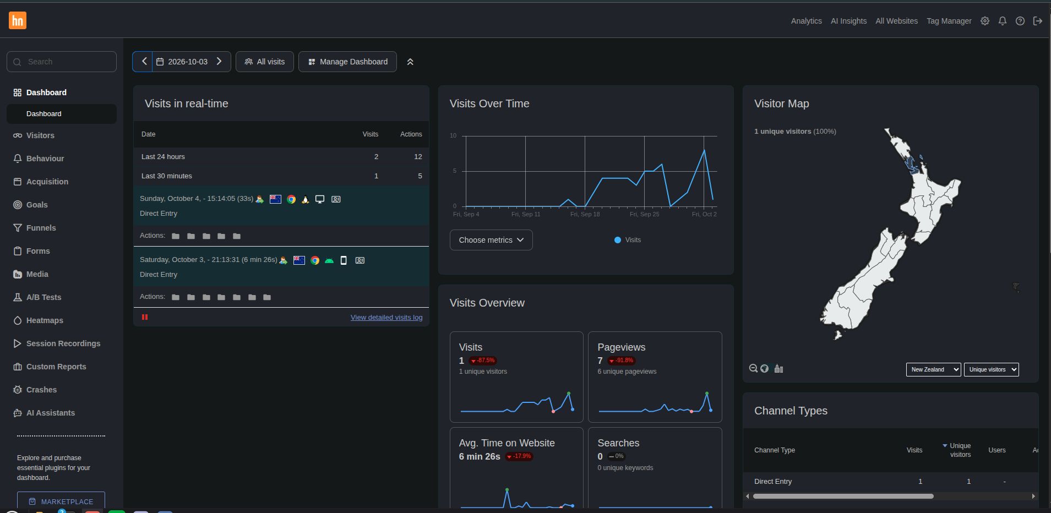The image size is (1051, 513).
Task: Click New Zealand flag on October 3 visit
Action: [299, 260]
